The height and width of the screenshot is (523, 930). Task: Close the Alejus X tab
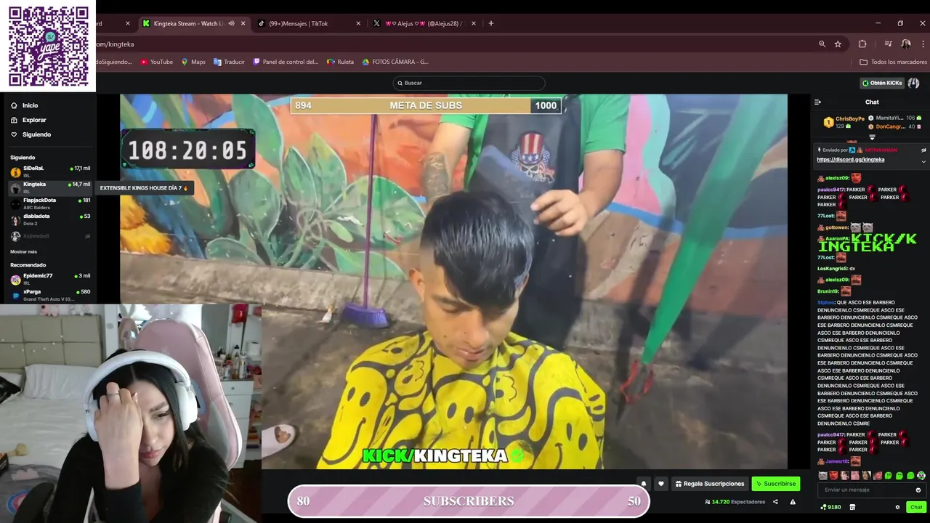coord(474,23)
